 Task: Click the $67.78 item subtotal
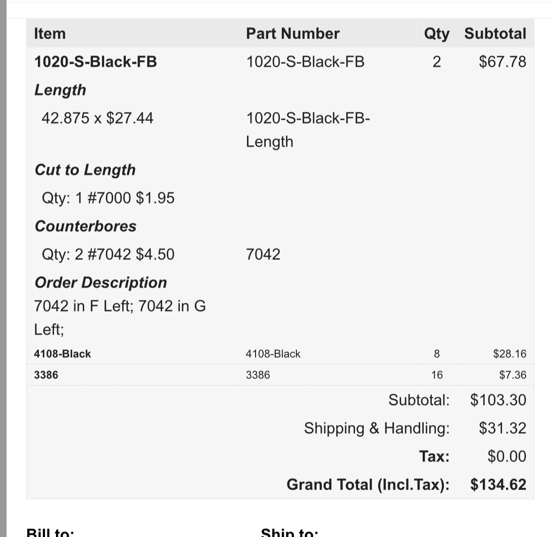pyautogui.click(x=502, y=62)
